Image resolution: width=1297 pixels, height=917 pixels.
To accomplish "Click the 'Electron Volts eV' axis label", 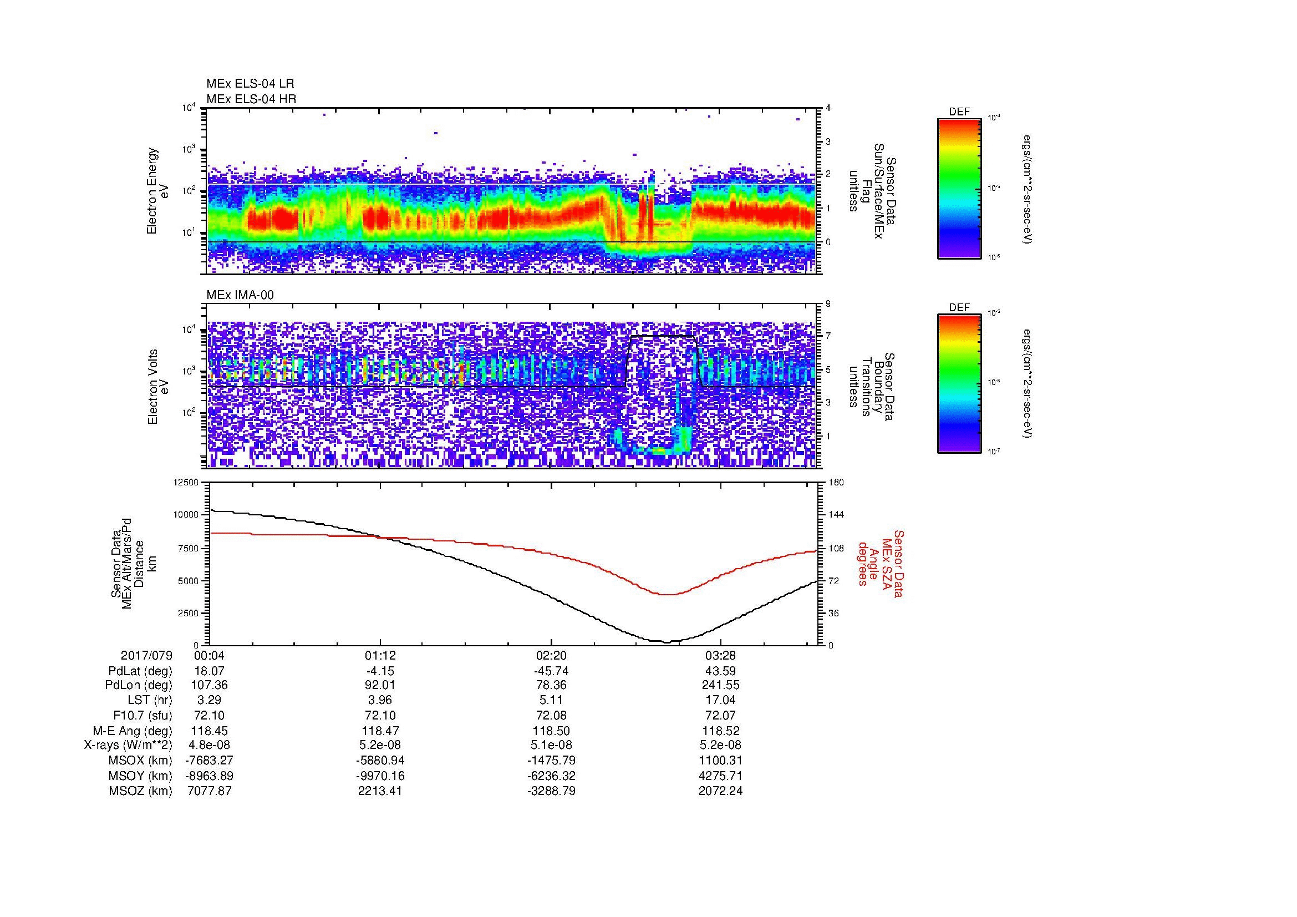I will coord(158,387).
